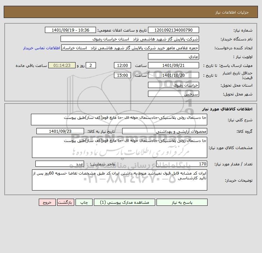The width and height of the screenshot is (262, 253).
Task: Click the شرح کلی نیاز label
Action: [240, 120]
